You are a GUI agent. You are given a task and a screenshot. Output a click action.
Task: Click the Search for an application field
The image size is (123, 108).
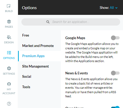coord(71,22)
